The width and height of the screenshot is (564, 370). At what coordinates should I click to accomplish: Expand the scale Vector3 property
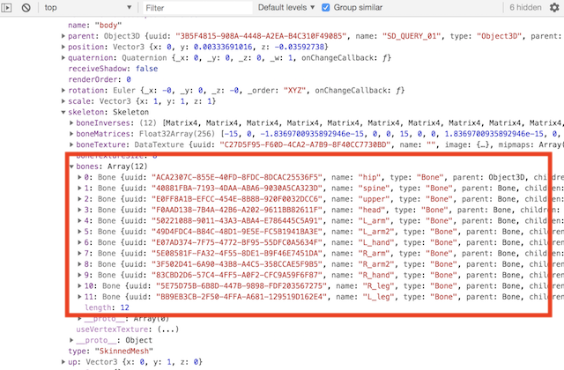pyautogui.click(x=63, y=101)
